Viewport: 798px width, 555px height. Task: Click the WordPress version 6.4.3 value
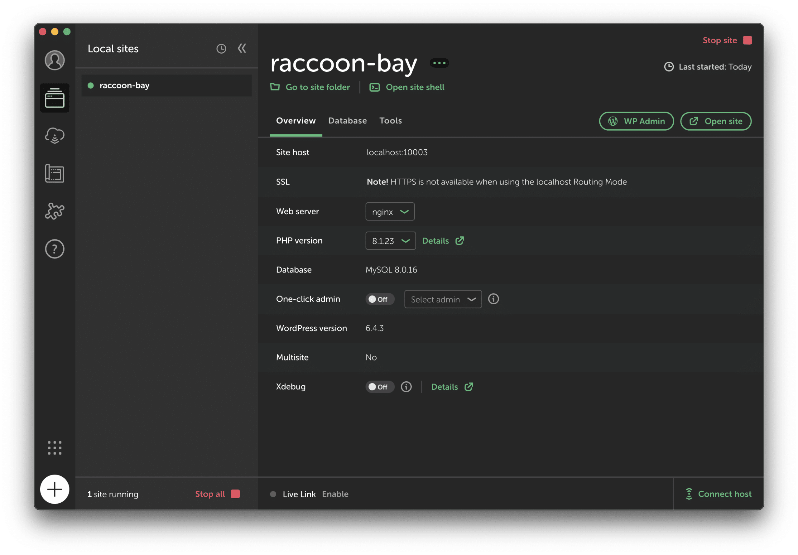click(x=375, y=328)
